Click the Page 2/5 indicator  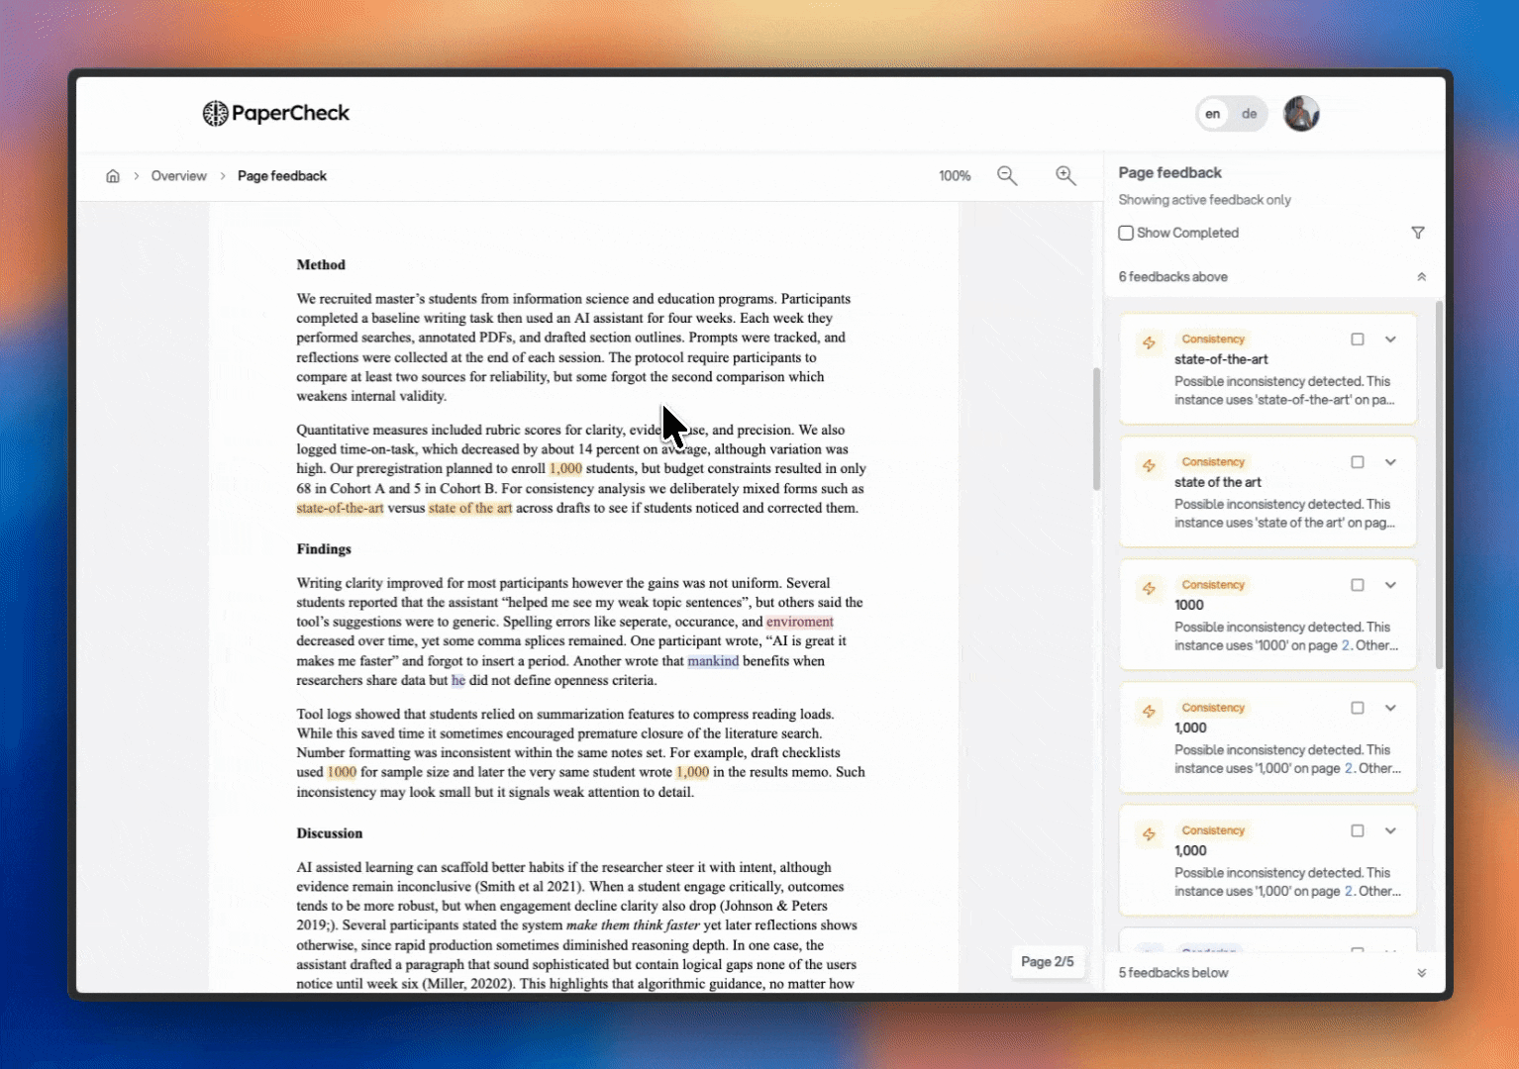[x=1048, y=962]
